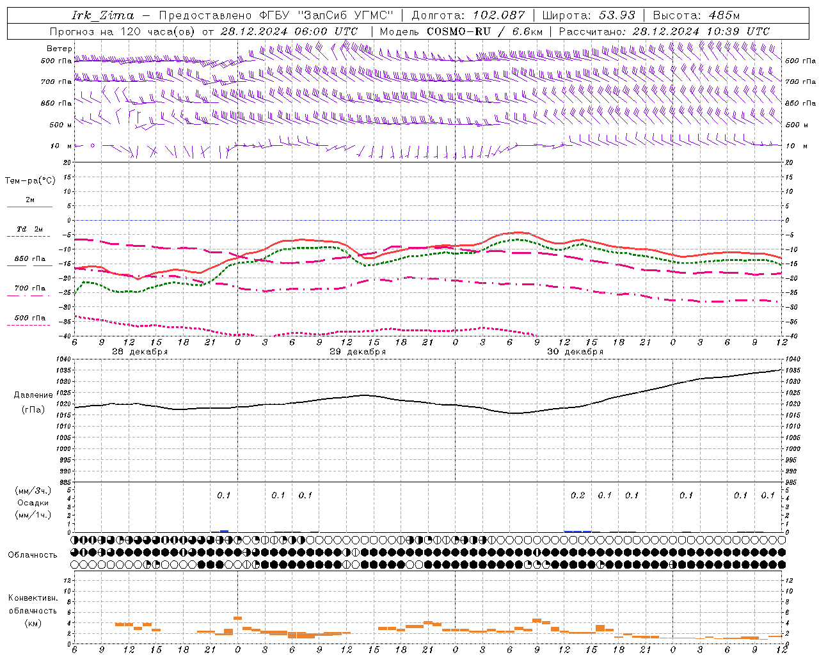The width and height of the screenshot is (819, 655).
Task: Click the 'Ветер' wind panel label
Action: tap(59, 49)
